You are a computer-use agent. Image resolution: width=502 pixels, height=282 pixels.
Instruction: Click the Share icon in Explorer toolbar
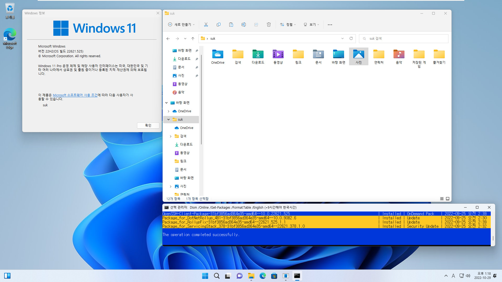(256, 25)
